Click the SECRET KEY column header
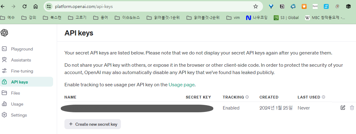 [198, 97]
